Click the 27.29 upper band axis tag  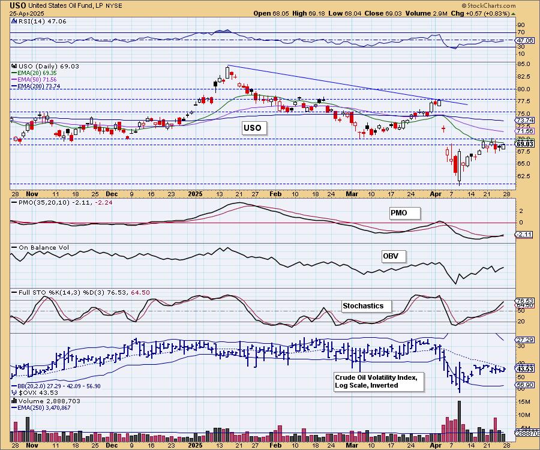[524, 340]
